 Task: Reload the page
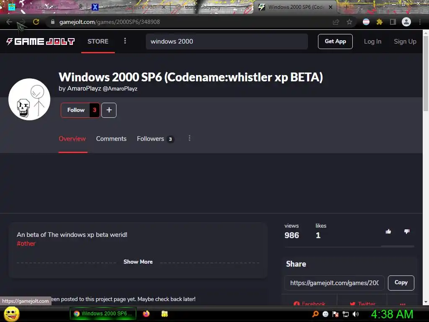click(36, 22)
